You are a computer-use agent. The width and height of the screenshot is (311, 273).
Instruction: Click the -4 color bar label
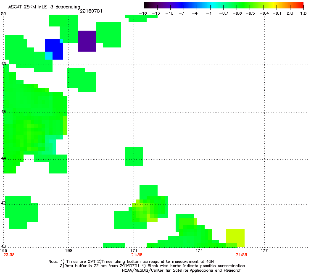click(x=195, y=13)
